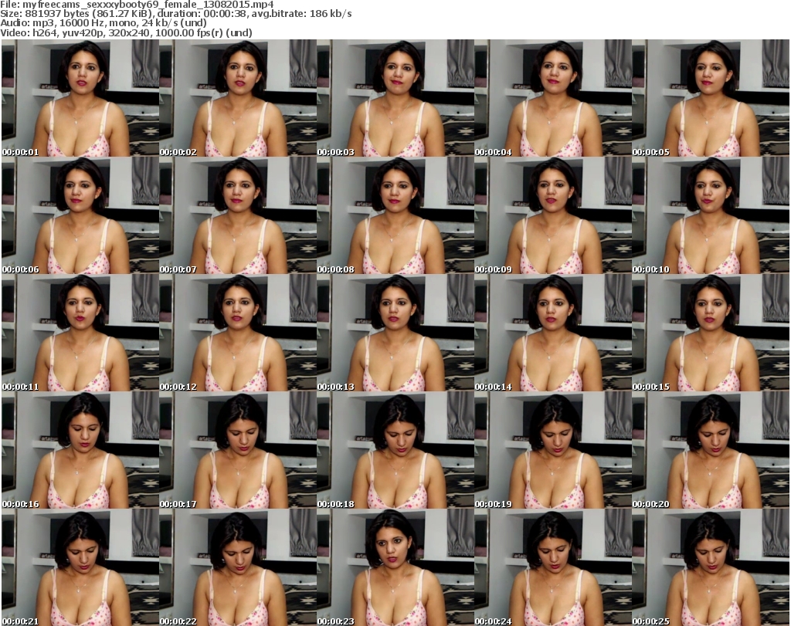The height and width of the screenshot is (626, 791).
Task: Select the thumbnail frame stamped 00:00:03
Action: (x=395, y=98)
